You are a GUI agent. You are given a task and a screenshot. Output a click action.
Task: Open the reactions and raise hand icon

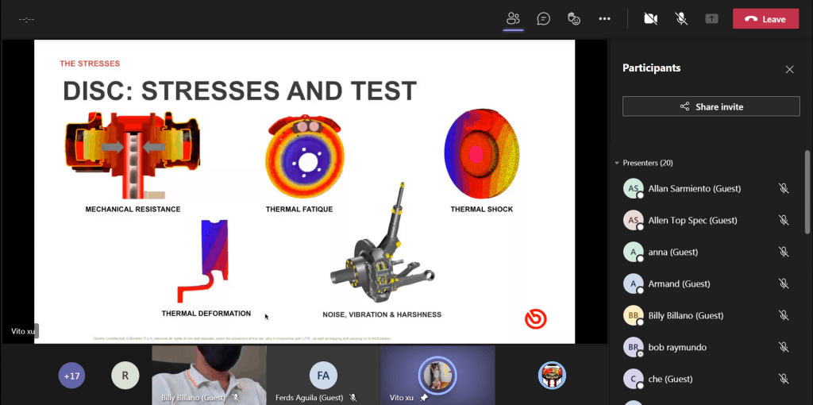point(574,19)
